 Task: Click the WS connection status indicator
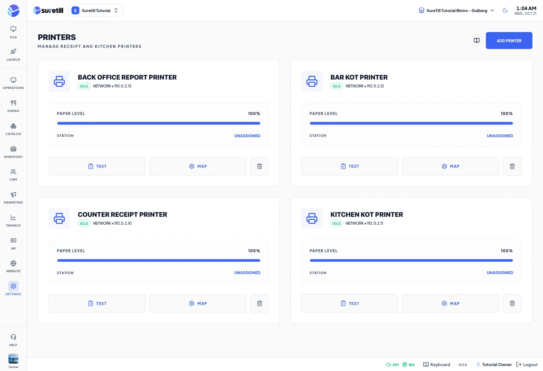point(408,365)
